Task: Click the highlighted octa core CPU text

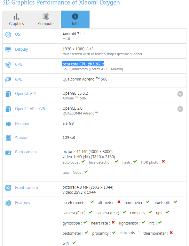Action: pyautogui.click(x=83, y=64)
